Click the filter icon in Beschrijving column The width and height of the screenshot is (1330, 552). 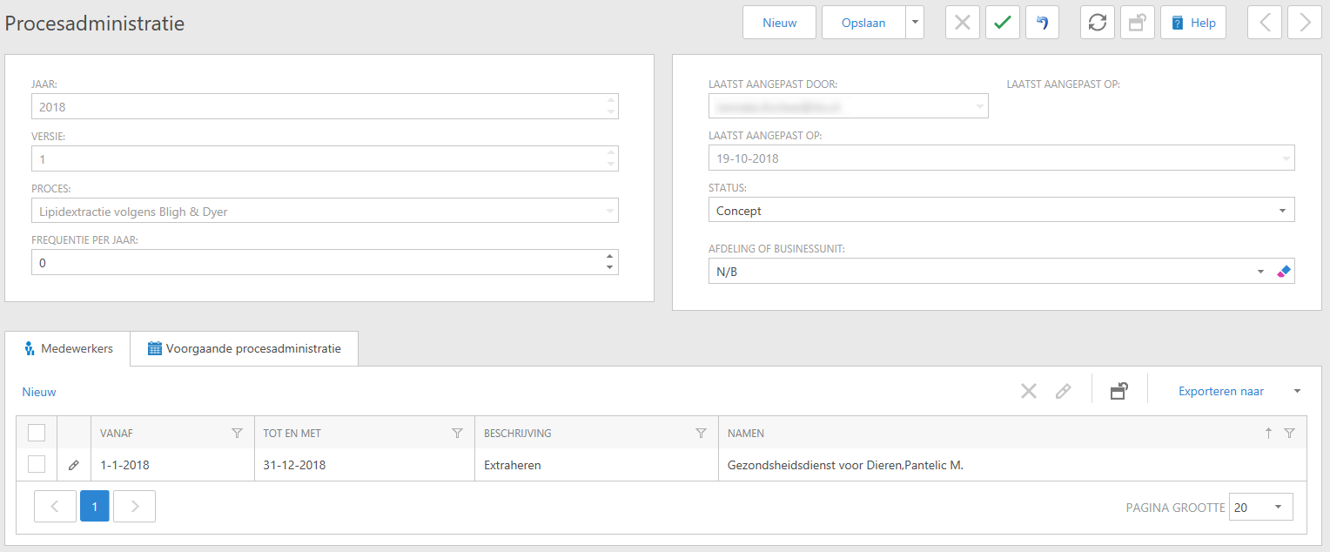pyautogui.click(x=701, y=434)
